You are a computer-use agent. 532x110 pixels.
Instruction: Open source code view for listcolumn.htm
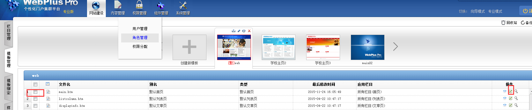505,98
